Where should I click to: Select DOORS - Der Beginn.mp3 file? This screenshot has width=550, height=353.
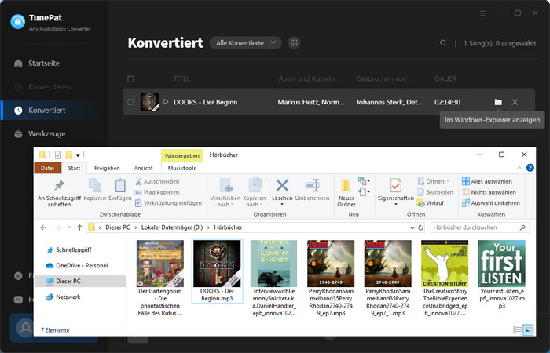point(217,271)
